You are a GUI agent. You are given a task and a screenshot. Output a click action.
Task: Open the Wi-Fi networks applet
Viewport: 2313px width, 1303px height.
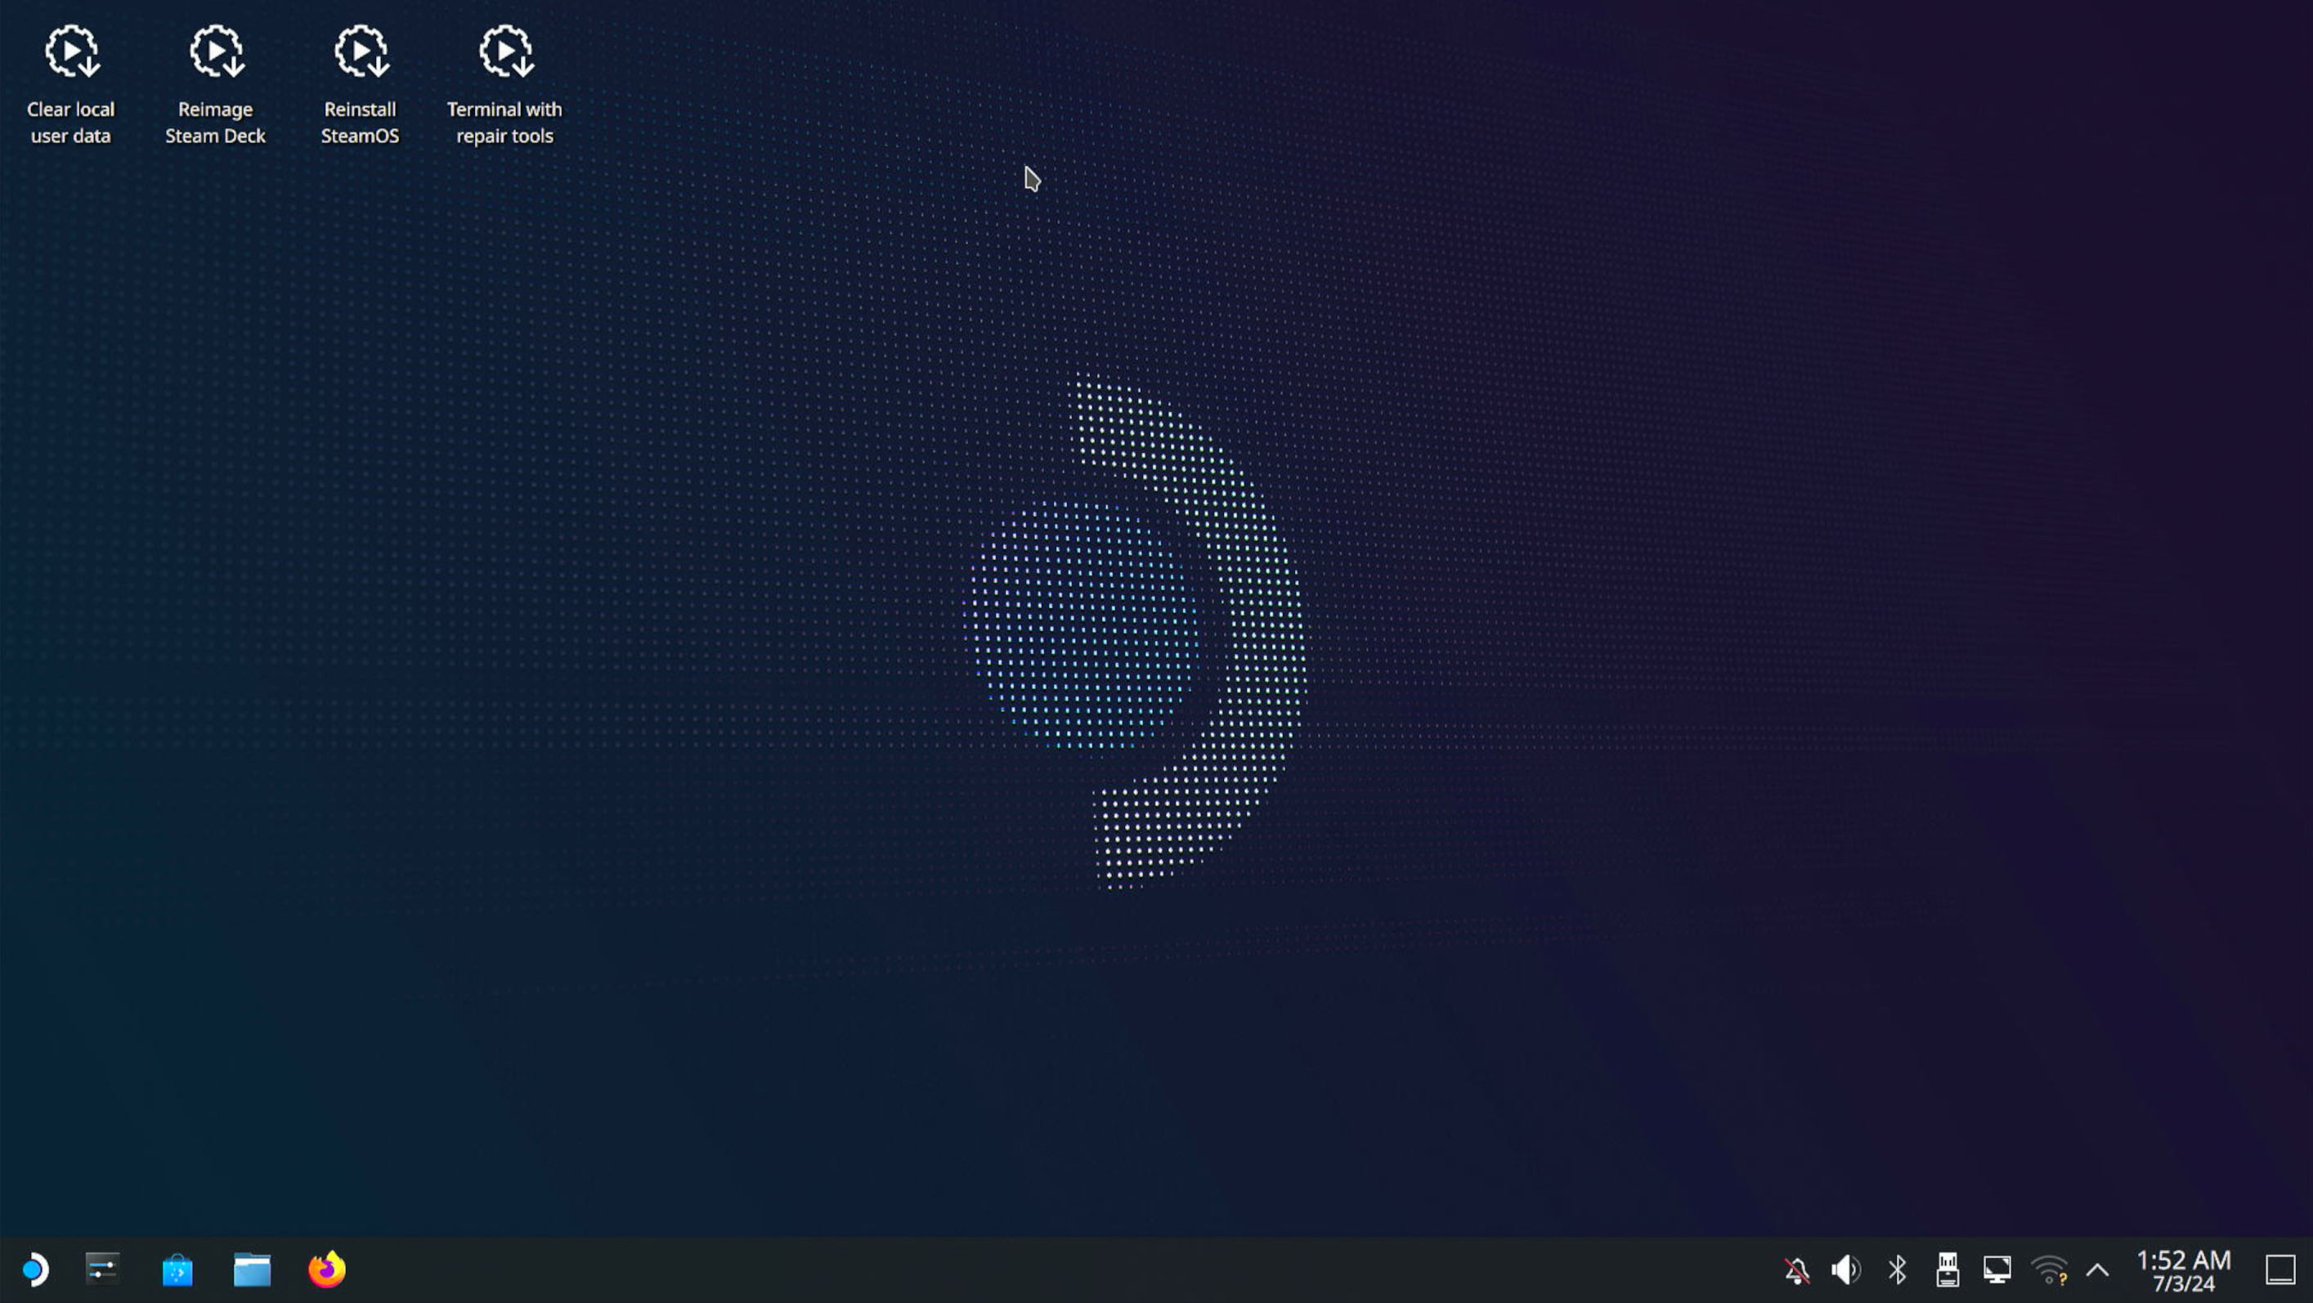(x=2049, y=1269)
